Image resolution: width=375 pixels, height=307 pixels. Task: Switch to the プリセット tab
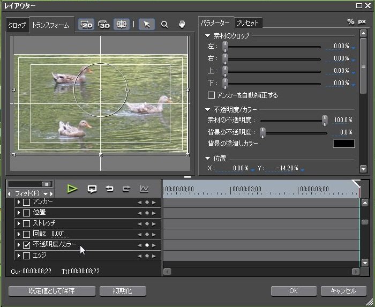tap(247, 23)
